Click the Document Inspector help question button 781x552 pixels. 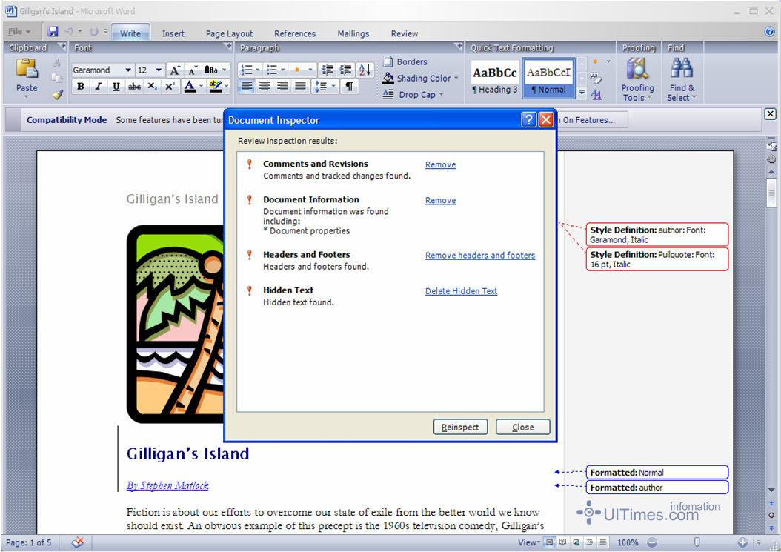528,119
